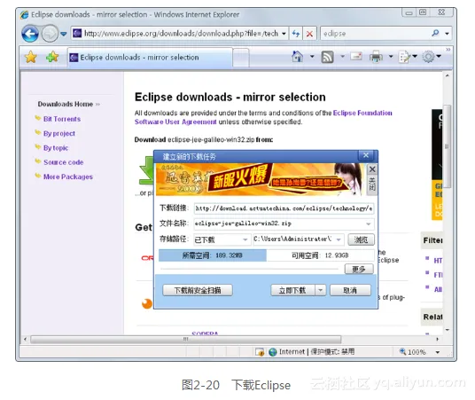
Task: Click the vertical scrollbar up arrow
Action: coord(448,75)
